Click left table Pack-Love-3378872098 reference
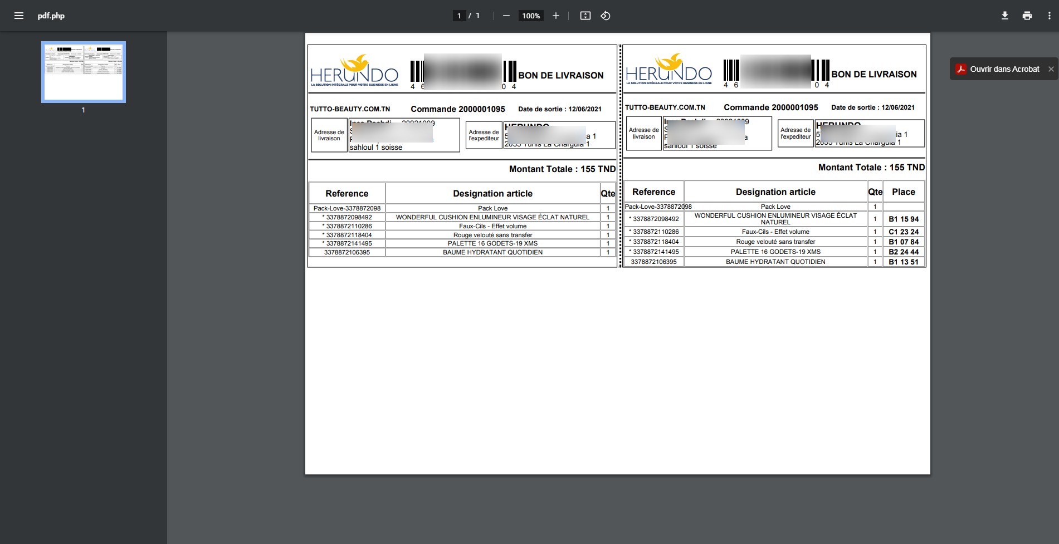This screenshot has height=544, width=1059. [x=347, y=208]
